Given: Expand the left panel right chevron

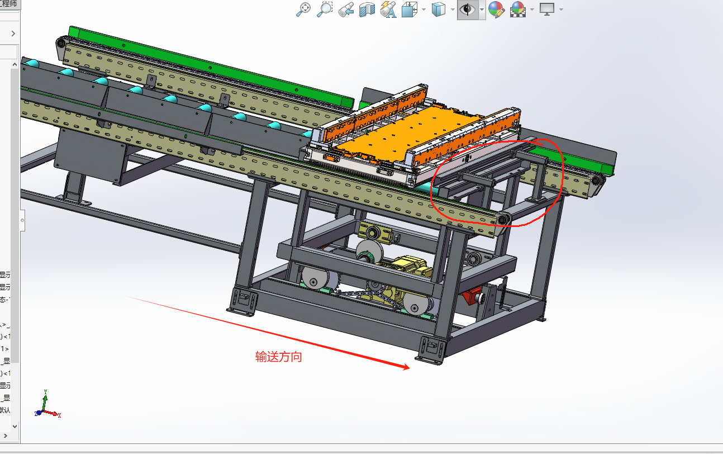Looking at the screenshot, I should (x=13, y=34).
